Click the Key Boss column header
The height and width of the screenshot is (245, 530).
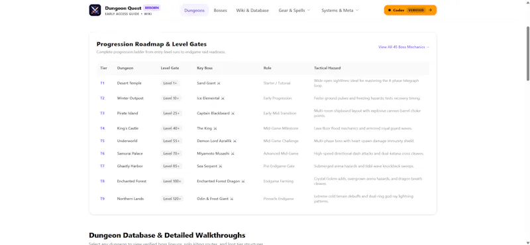click(x=205, y=68)
